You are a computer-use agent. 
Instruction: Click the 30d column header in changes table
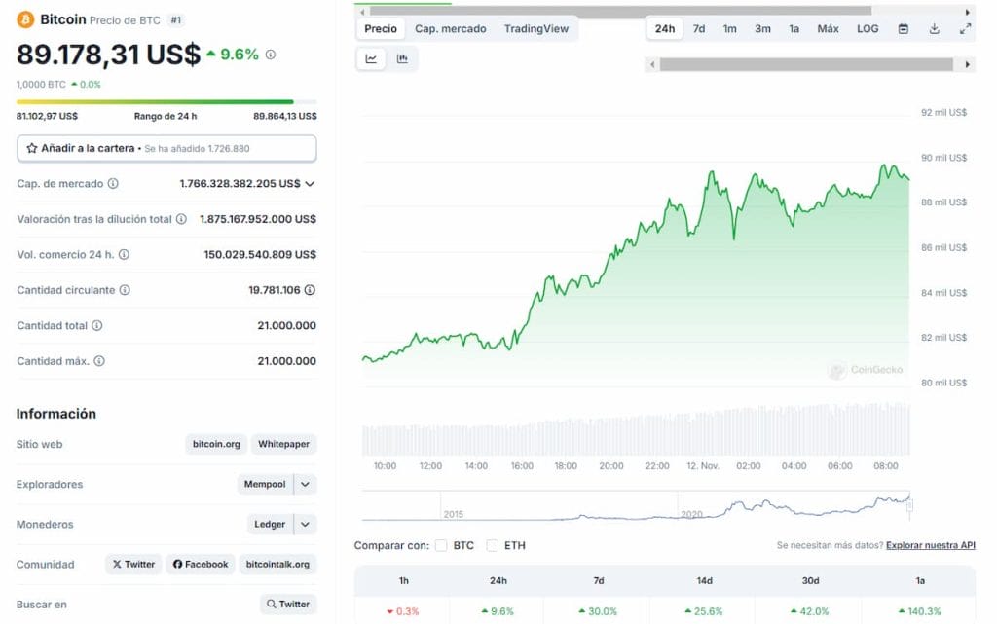810,581
